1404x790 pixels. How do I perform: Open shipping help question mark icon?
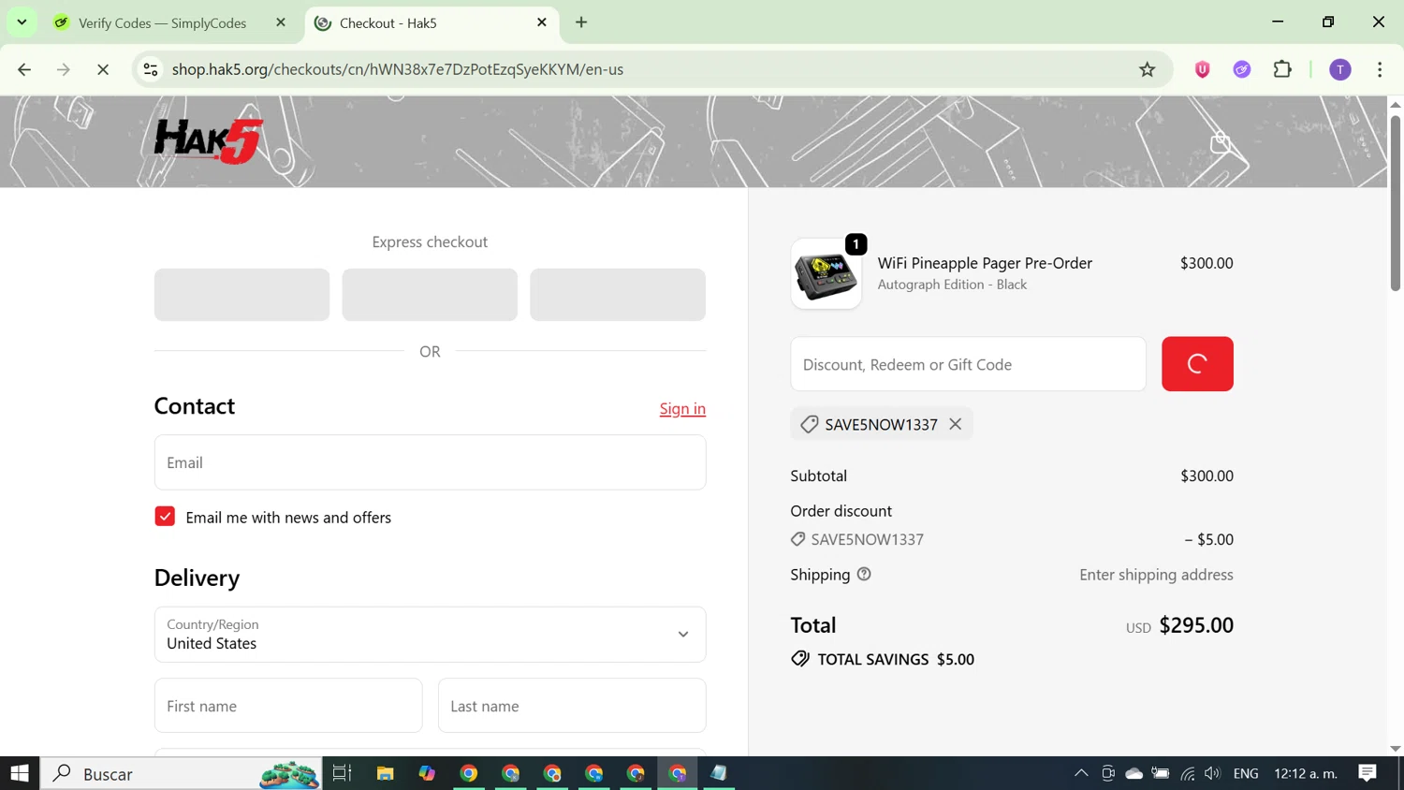pos(864,575)
